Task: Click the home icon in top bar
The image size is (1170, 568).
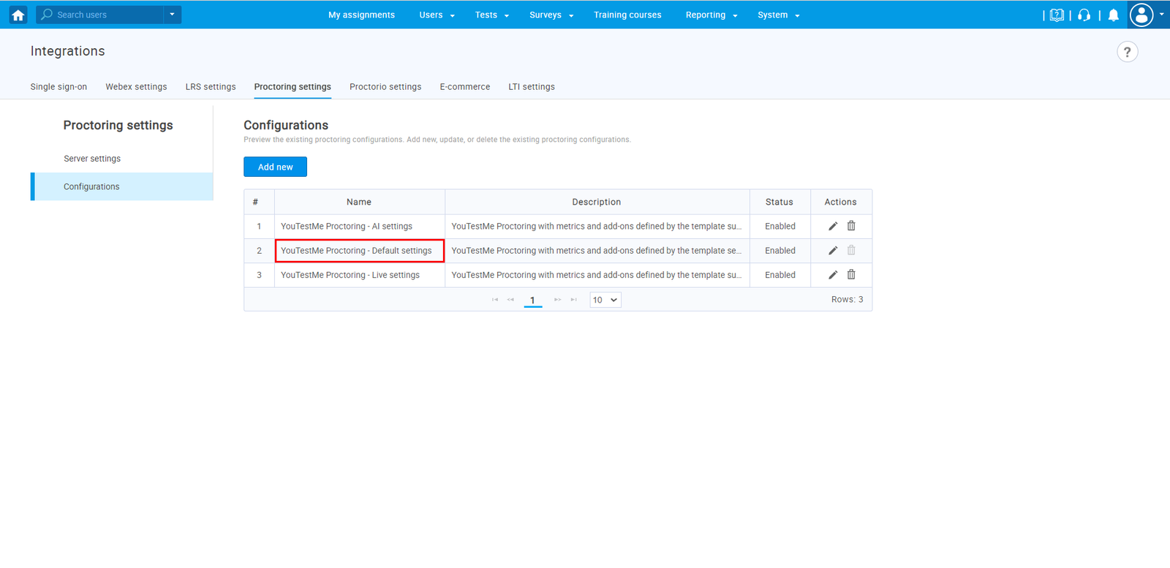Action: 18,15
